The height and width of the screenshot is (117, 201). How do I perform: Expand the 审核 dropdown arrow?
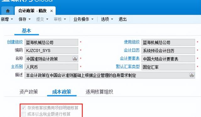pyautogui.click(x=65, y=19)
